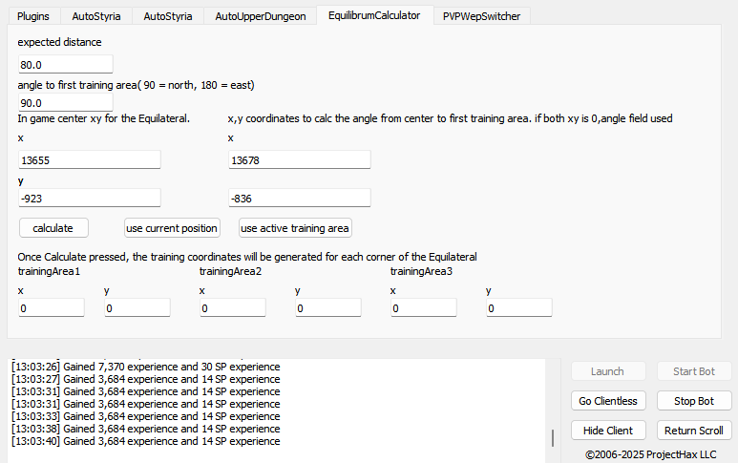Click use active training area button
The width and height of the screenshot is (738, 463).
coord(296,228)
